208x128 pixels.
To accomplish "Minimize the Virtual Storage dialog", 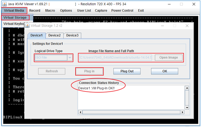I will [162, 26].
